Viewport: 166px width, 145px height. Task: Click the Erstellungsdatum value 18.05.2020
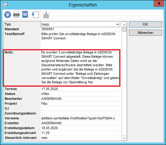point(50,128)
